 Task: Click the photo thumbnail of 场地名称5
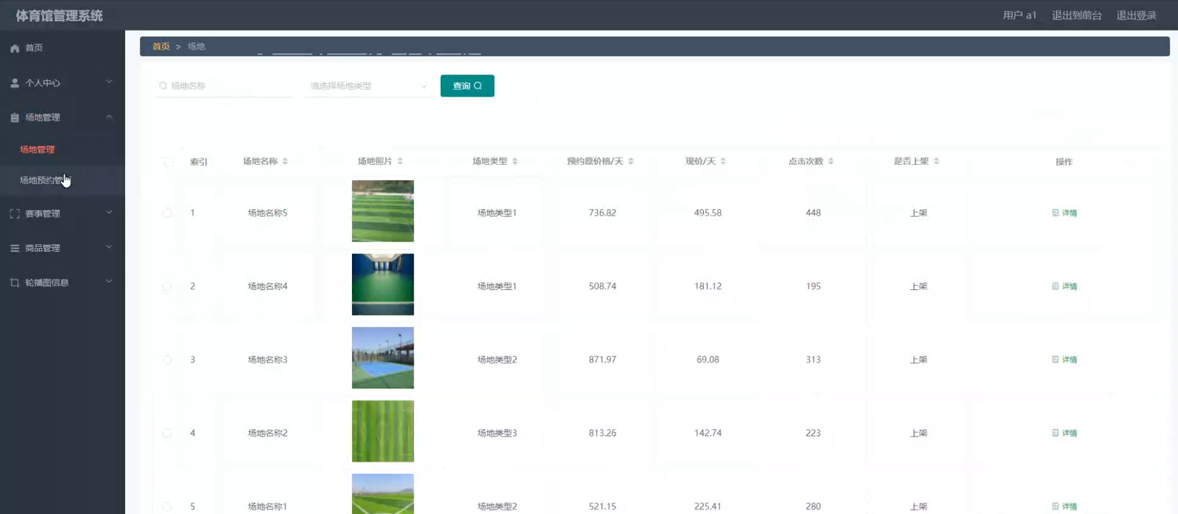[383, 211]
